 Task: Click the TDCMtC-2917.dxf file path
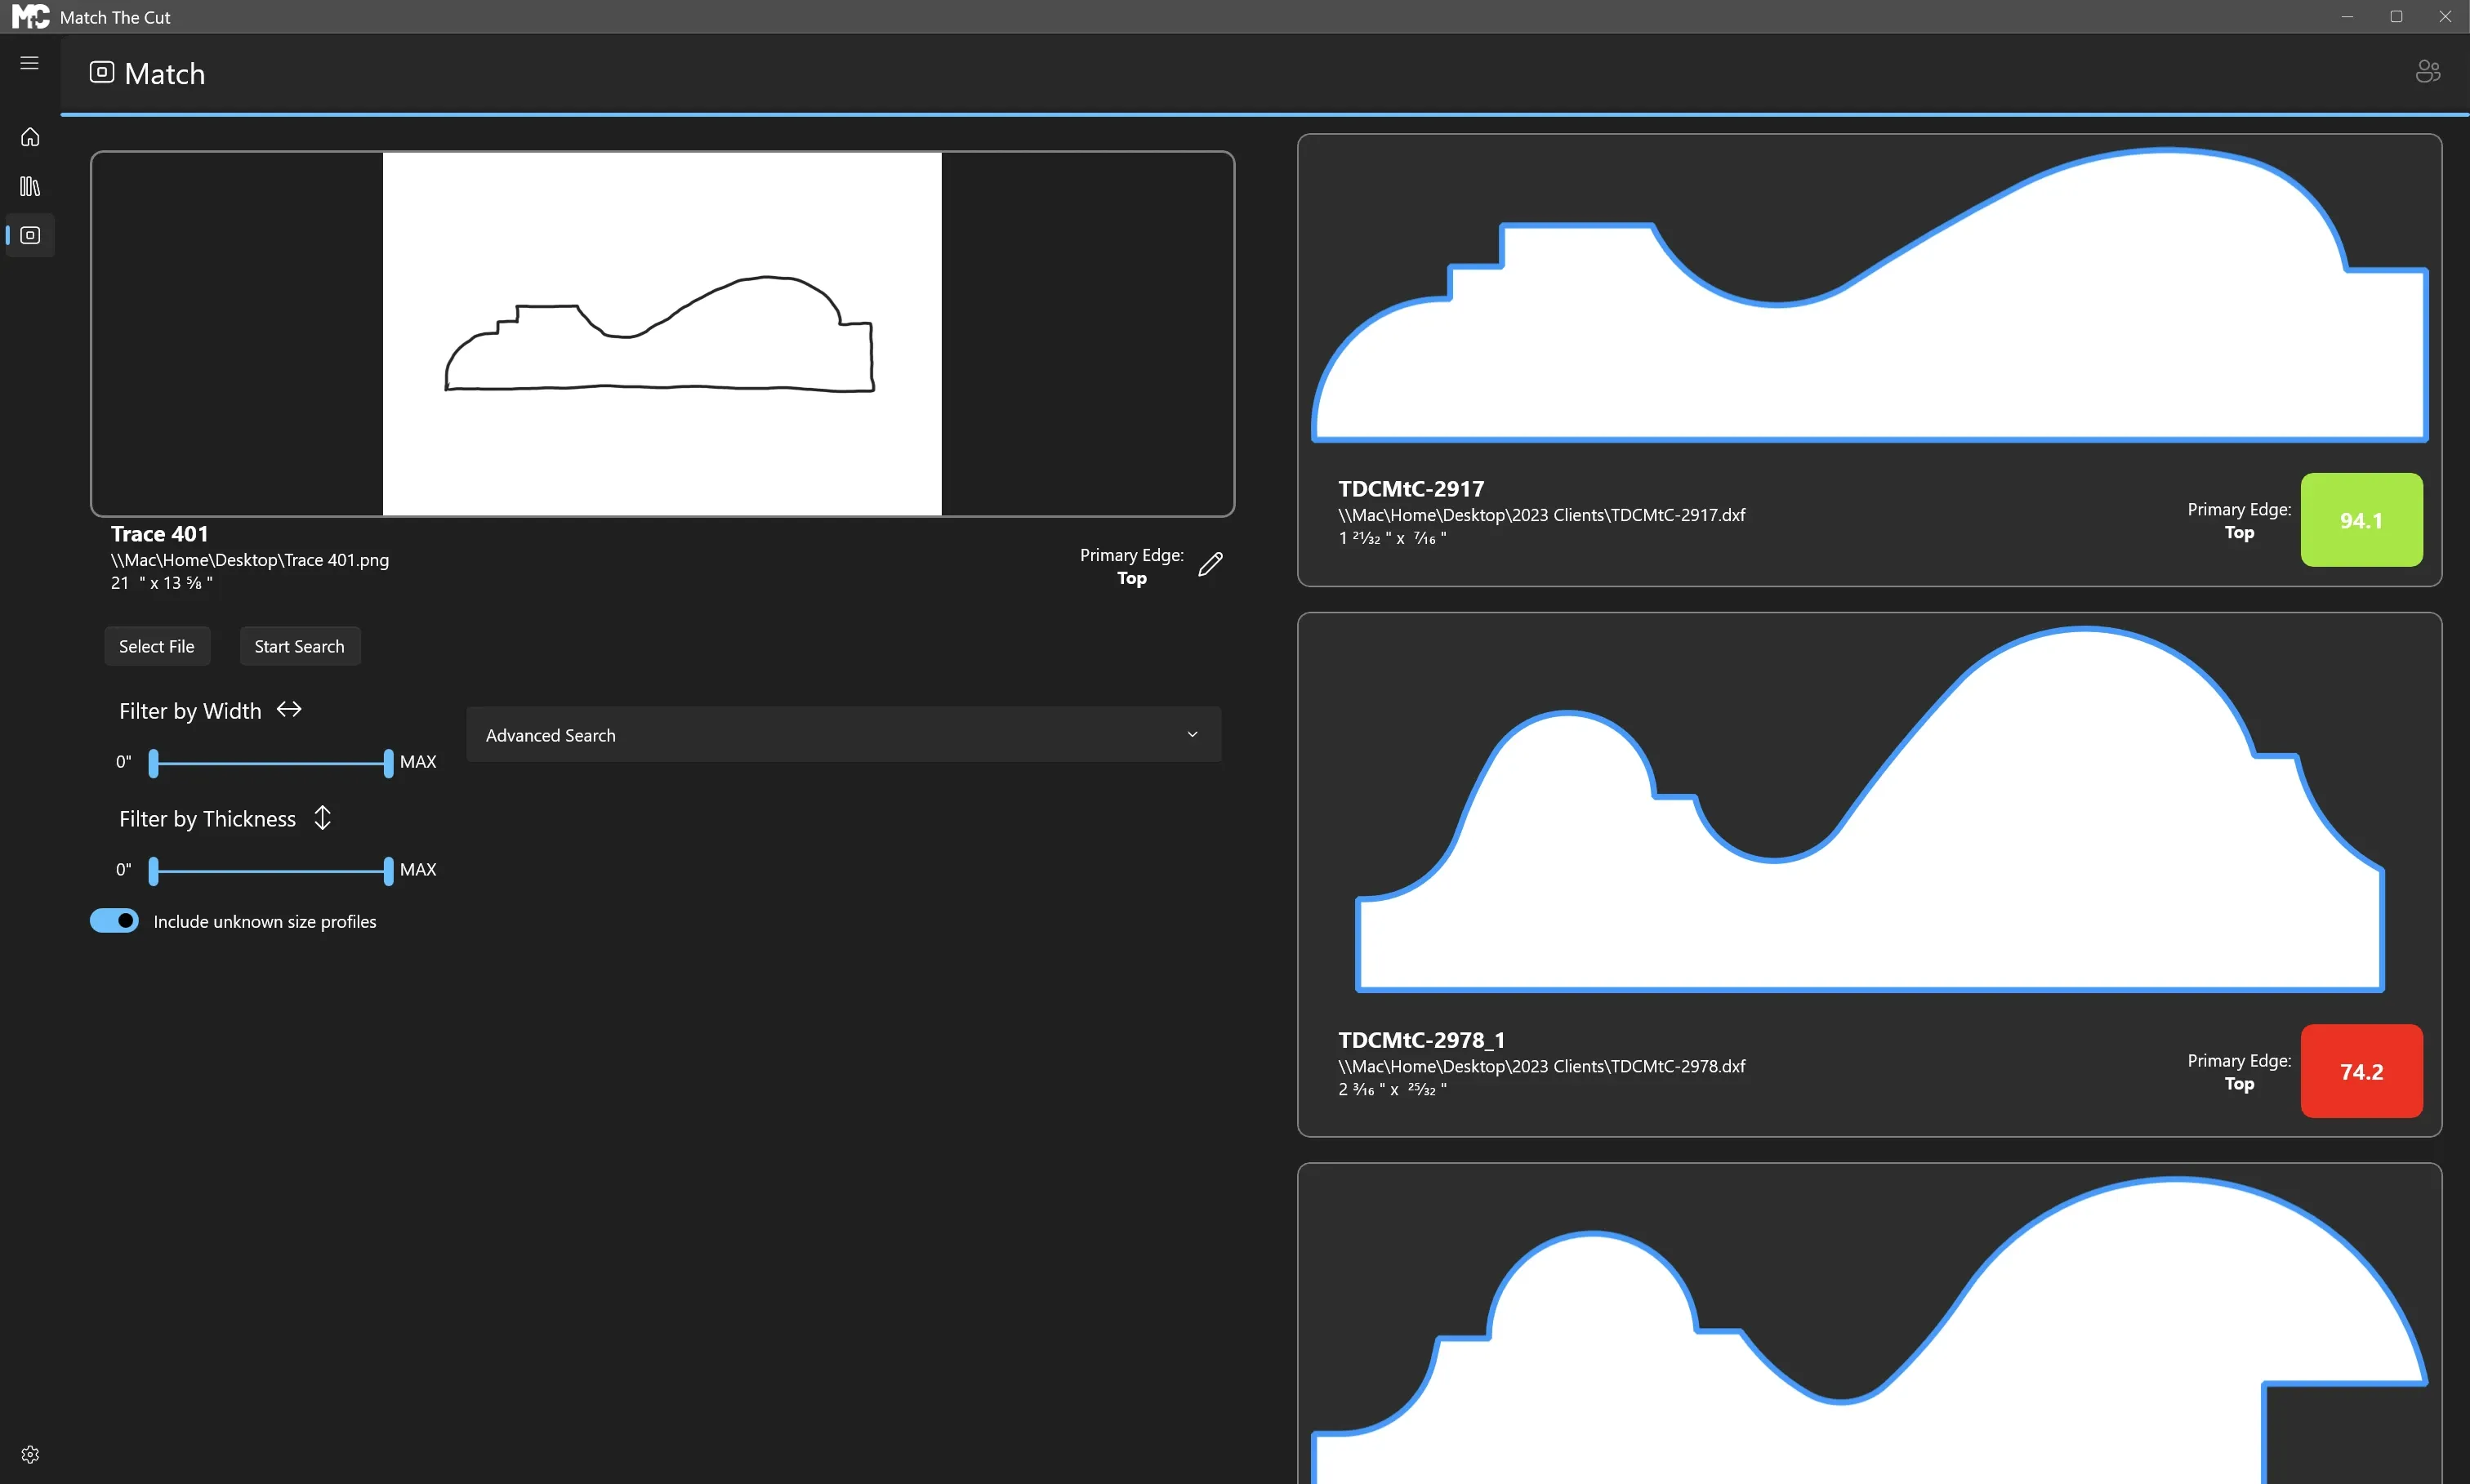1541,515
